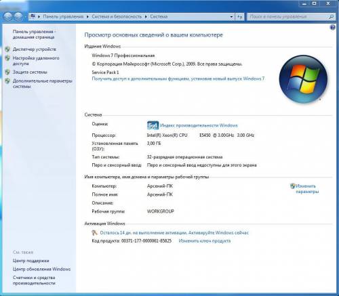The image size is (339, 296).
Task: Open the control panel icon in address bar
Action: [33, 16]
